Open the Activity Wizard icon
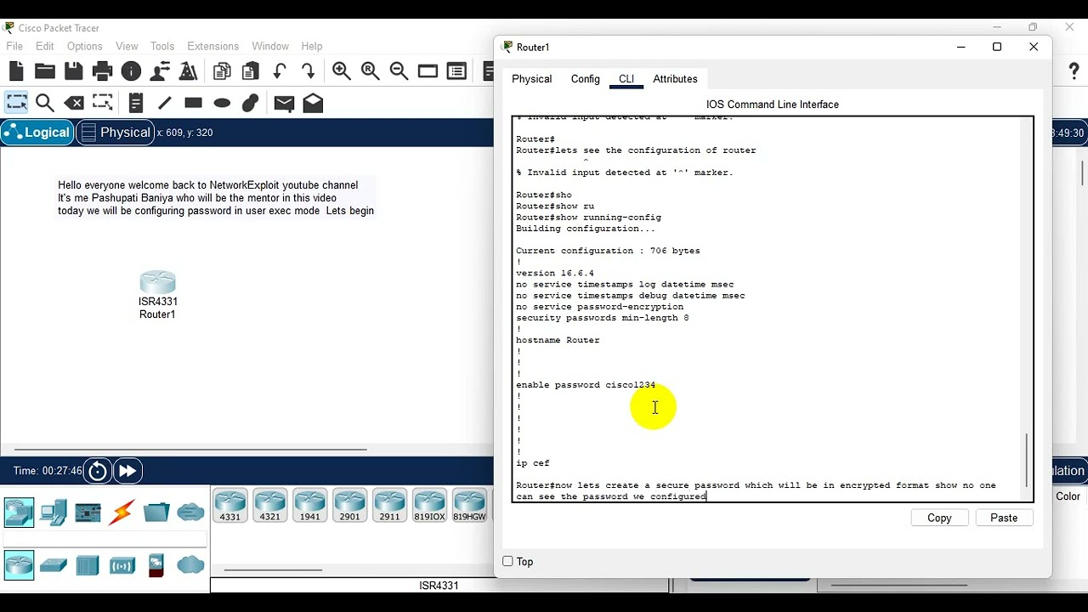Image resolution: width=1088 pixels, height=612 pixels. click(x=161, y=71)
